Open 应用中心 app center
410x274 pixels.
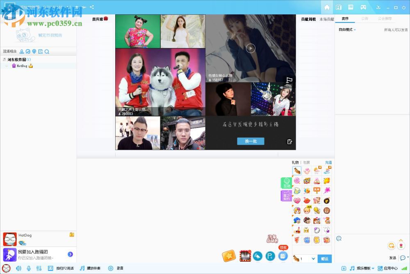[x=388, y=268]
